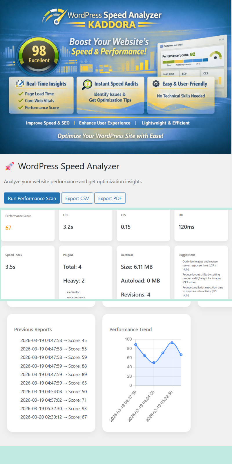Viewport: 232px width, 464px height.
Task: Click the Performance Trend heading
Action: (130, 329)
